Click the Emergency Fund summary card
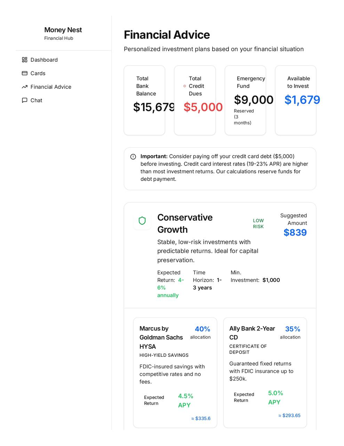344x446 pixels. [x=245, y=100]
